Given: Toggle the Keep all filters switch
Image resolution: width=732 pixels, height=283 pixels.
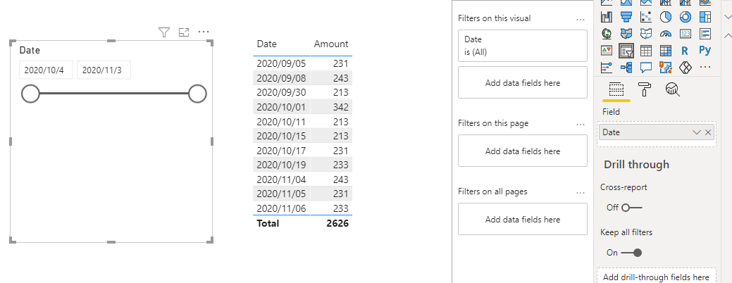Looking at the screenshot, I should point(632,253).
